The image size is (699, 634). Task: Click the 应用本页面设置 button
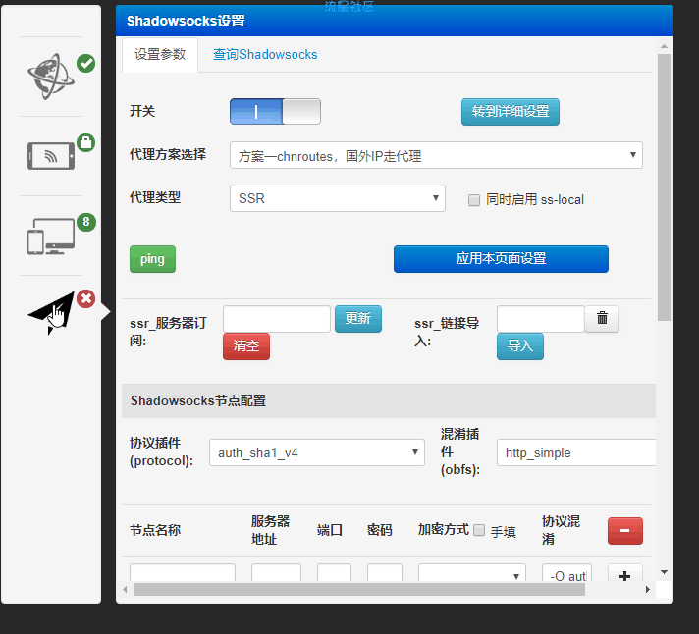pyautogui.click(x=501, y=259)
